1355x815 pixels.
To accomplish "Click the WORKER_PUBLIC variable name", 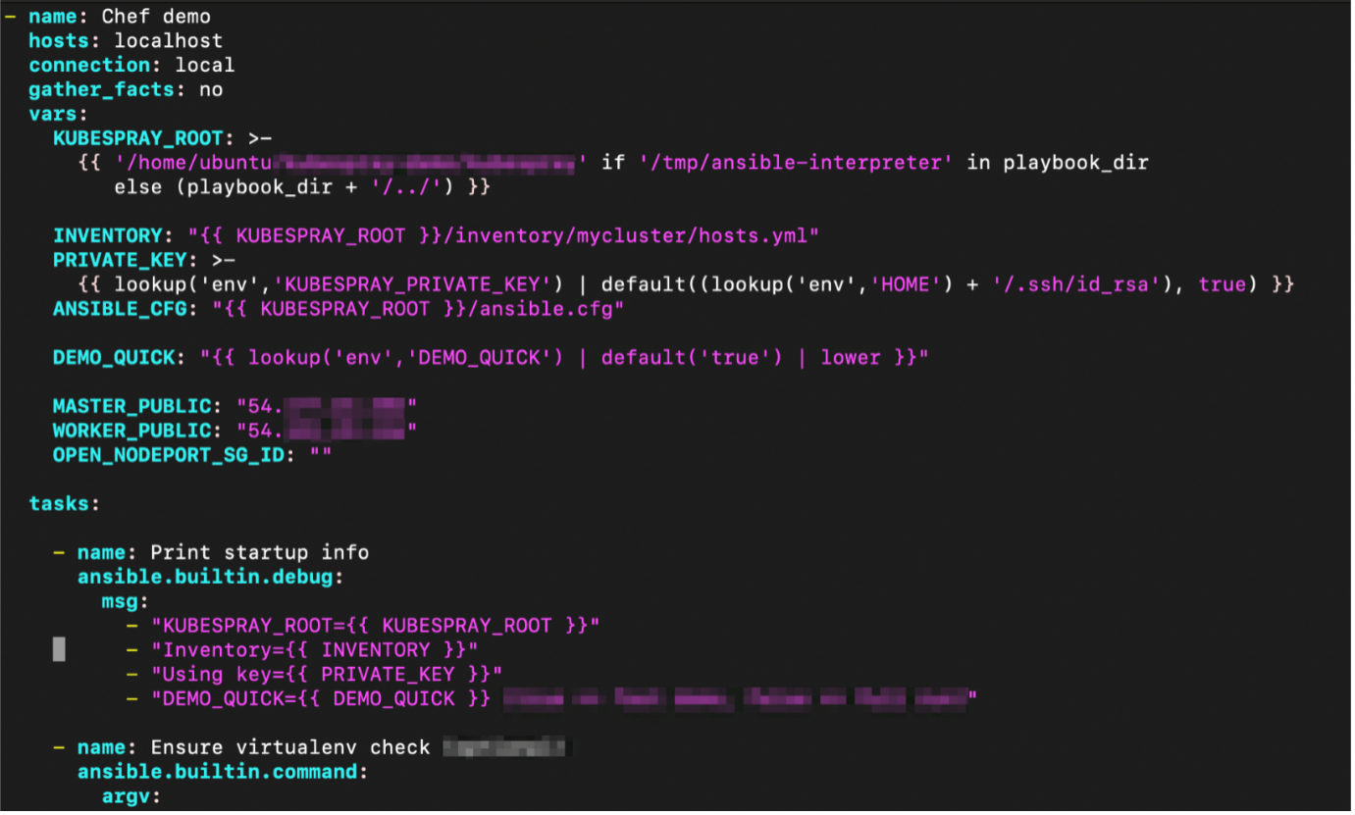I will (131, 430).
